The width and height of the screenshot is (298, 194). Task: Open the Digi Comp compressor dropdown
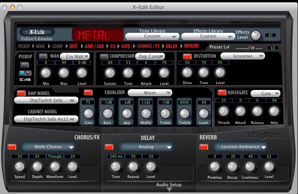tap(150, 56)
